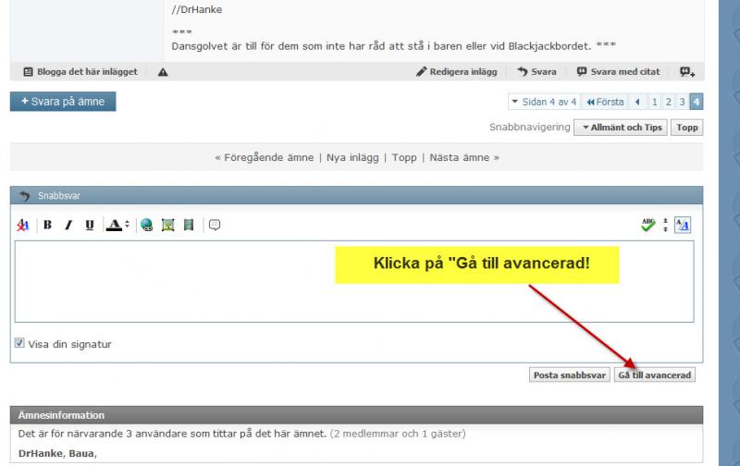
Task: Insert a link with globe icon
Action: [147, 225]
